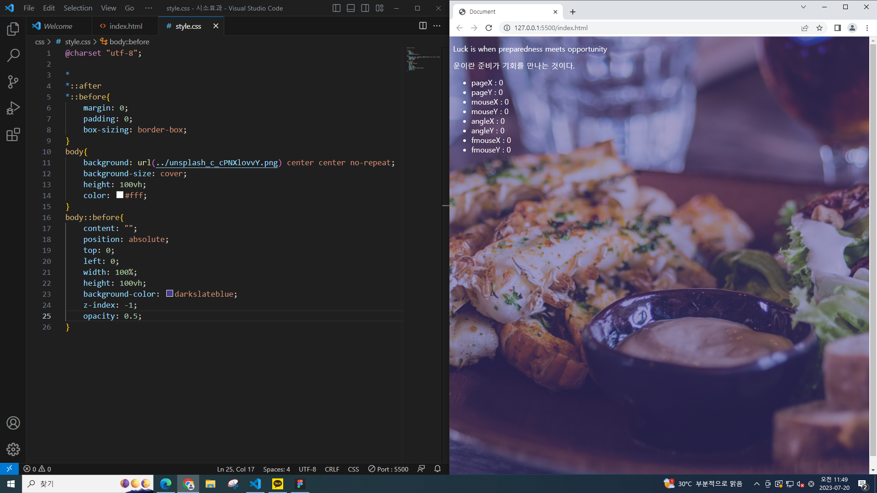The width and height of the screenshot is (877, 493).
Task: Open the Run and Debug view
Action: click(13, 108)
